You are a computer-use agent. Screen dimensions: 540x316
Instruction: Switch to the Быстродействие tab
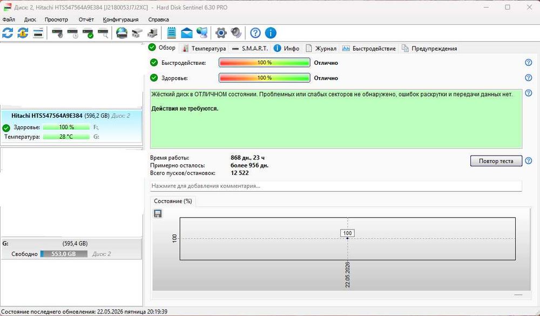pyautogui.click(x=369, y=49)
